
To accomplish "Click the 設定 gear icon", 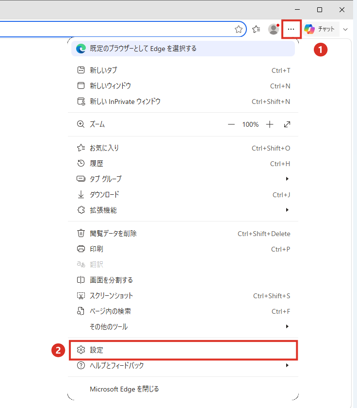I will pos(81,350).
